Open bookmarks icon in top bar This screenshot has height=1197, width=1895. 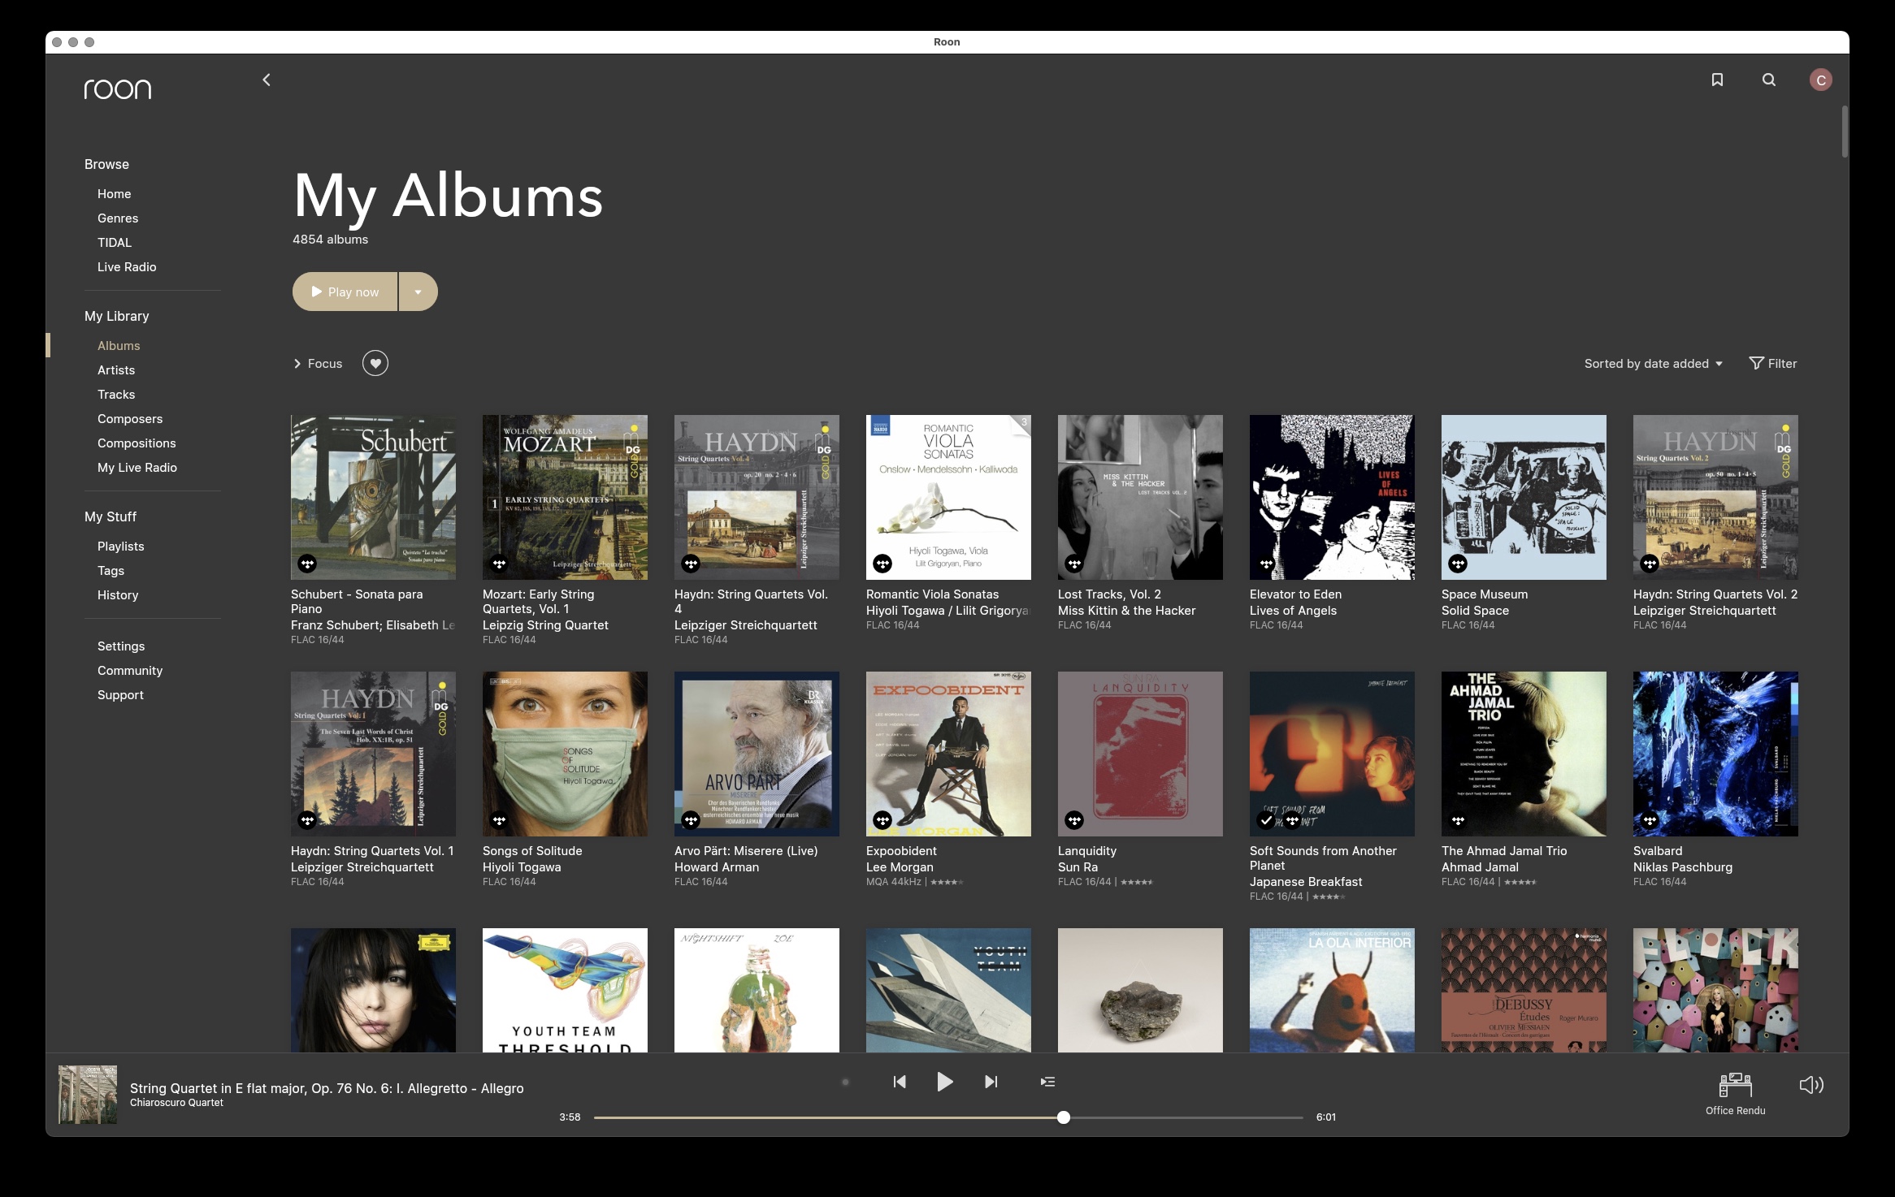click(1717, 80)
